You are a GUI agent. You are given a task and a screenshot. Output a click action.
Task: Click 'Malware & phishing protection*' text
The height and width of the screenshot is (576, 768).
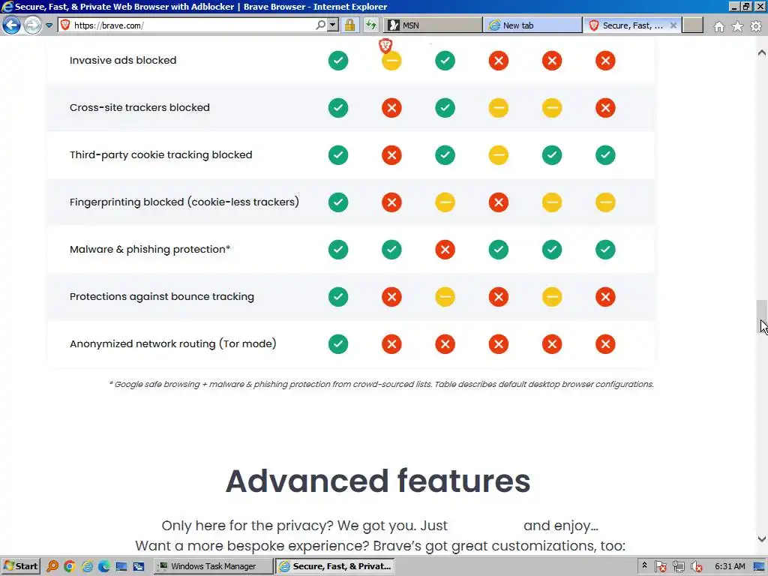tap(150, 249)
